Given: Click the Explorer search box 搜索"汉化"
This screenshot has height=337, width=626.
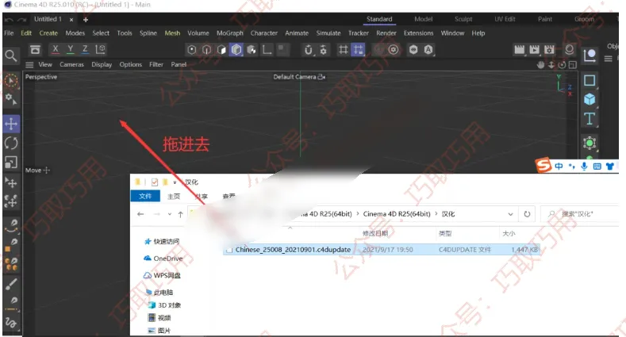Looking at the screenshot, I should pyautogui.click(x=581, y=214).
